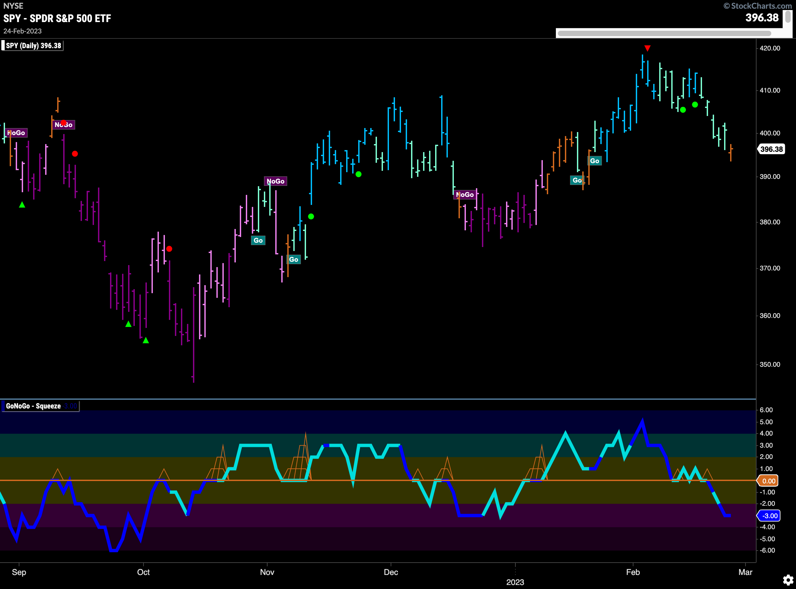Click the right green dot of the February pair
This screenshot has height=589, width=796.
695,105
